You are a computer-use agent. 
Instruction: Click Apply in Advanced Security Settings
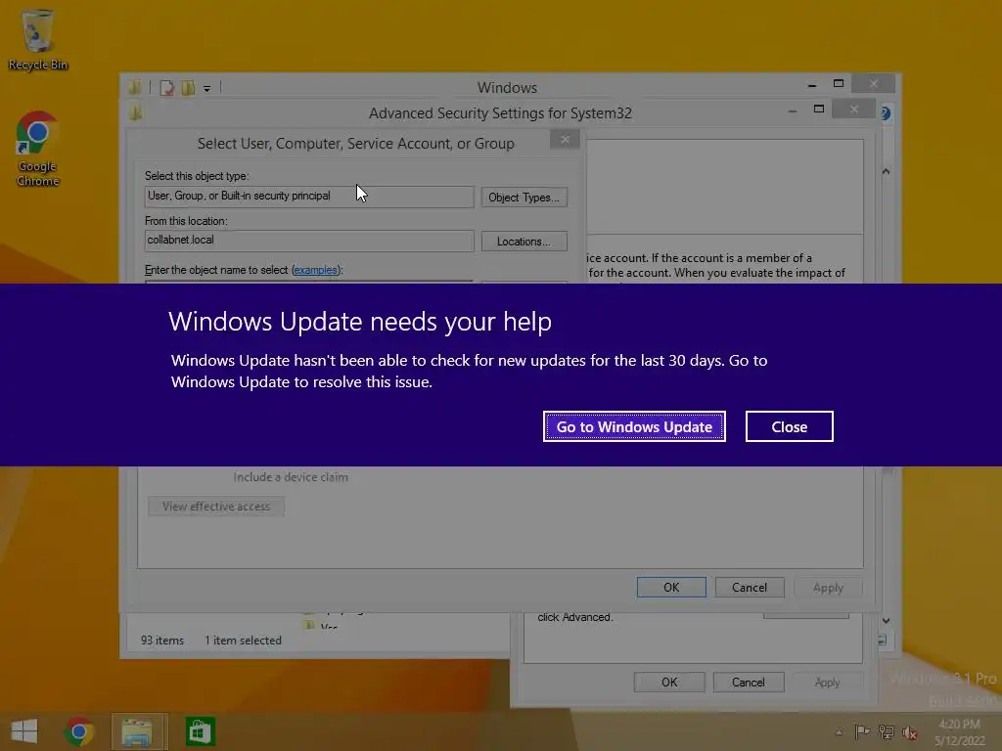[x=828, y=588]
